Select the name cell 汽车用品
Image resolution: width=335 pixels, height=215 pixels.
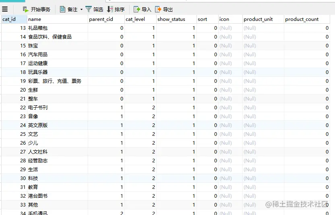[58, 55]
